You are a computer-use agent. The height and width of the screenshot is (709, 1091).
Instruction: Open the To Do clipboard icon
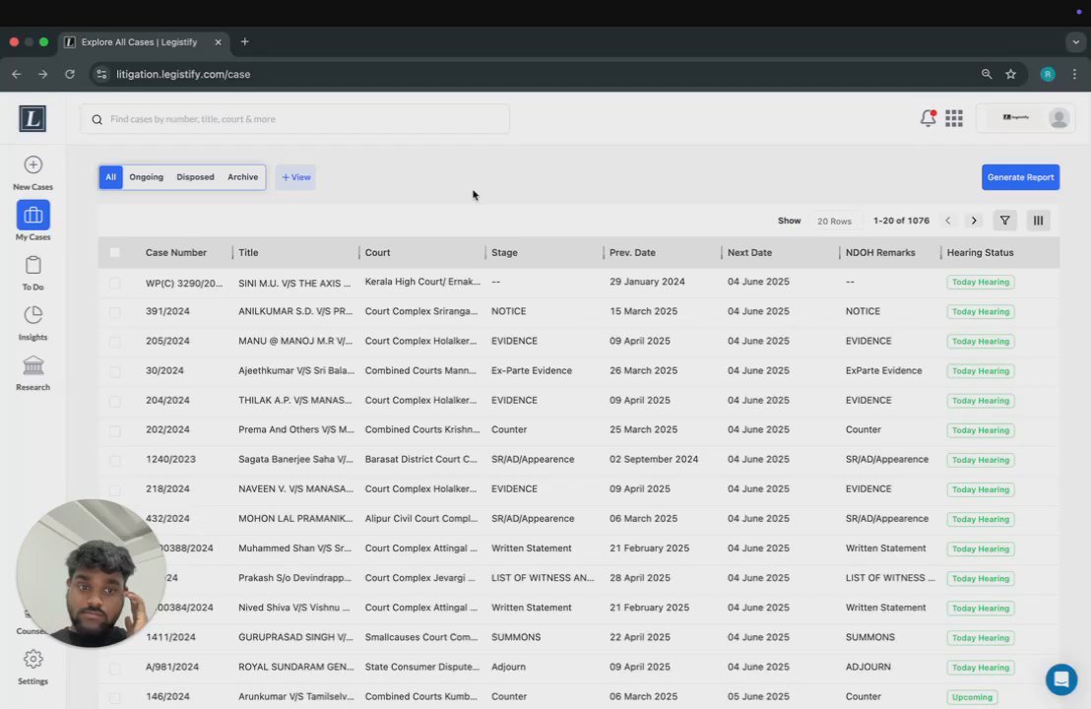32,265
